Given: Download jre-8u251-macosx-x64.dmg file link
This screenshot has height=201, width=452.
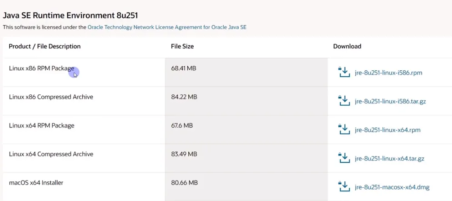Looking at the screenshot, I should [392, 187].
